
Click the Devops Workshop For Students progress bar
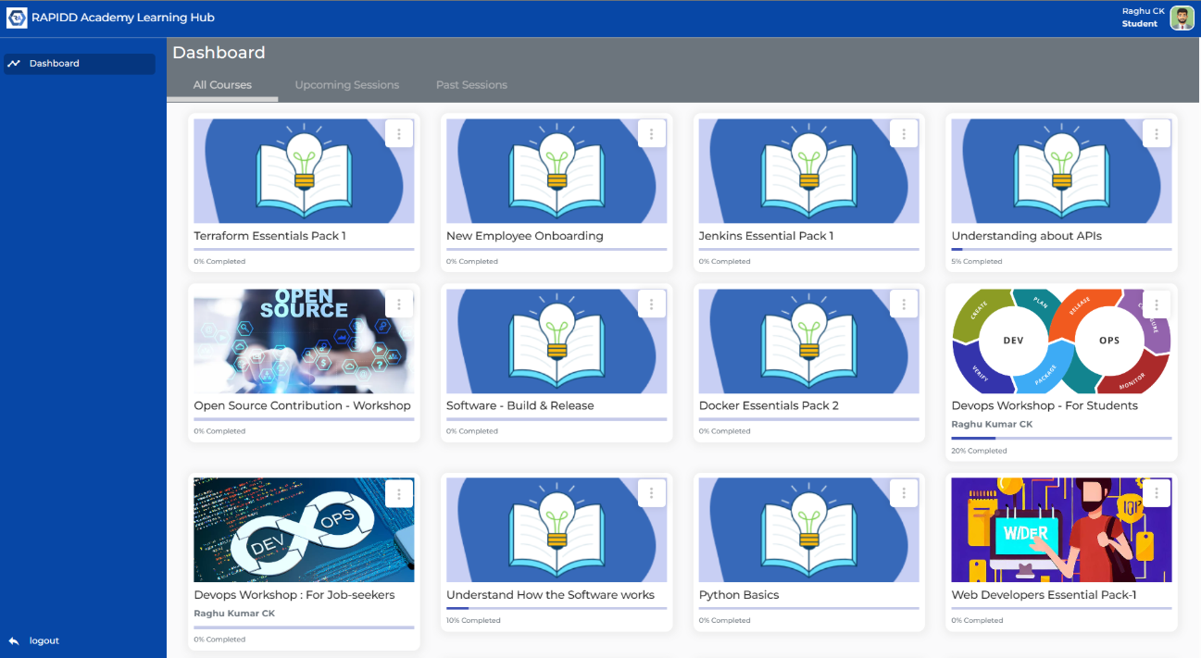pos(1061,438)
